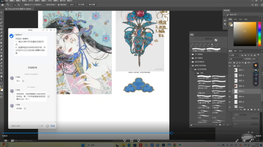The width and height of the screenshot is (263, 147).
Task: Delete layer using Layers panel trash icon
Action: (x=259, y=110)
